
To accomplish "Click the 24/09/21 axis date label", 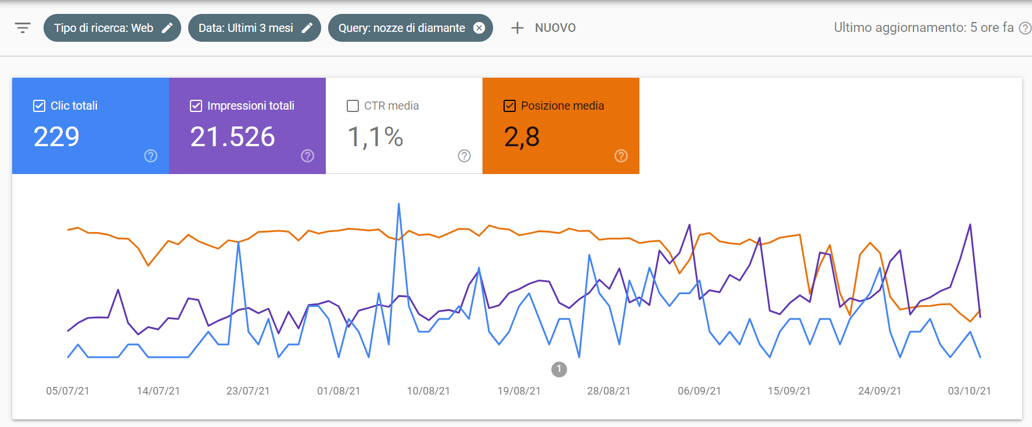I will click(x=880, y=391).
